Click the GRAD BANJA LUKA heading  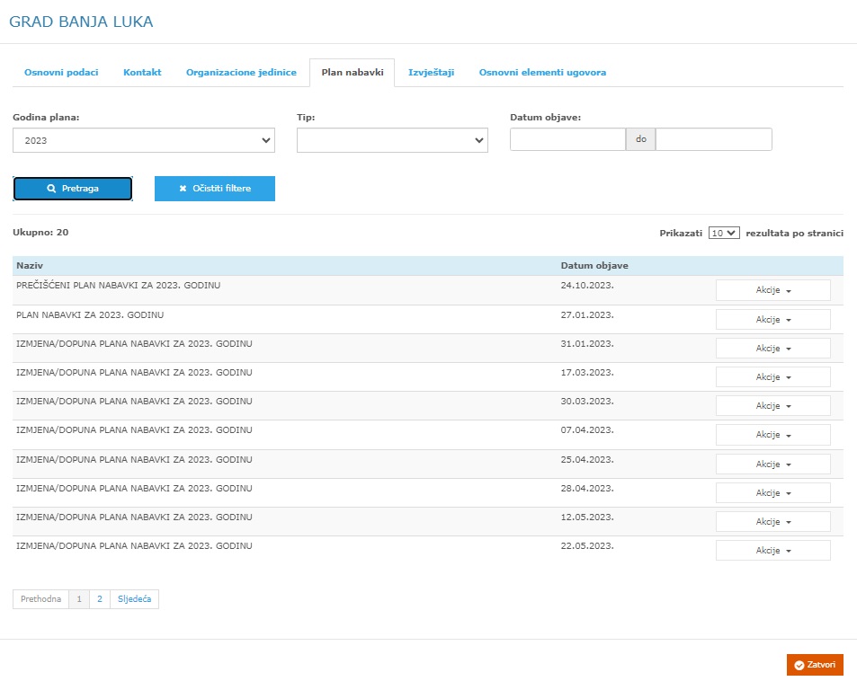click(81, 22)
